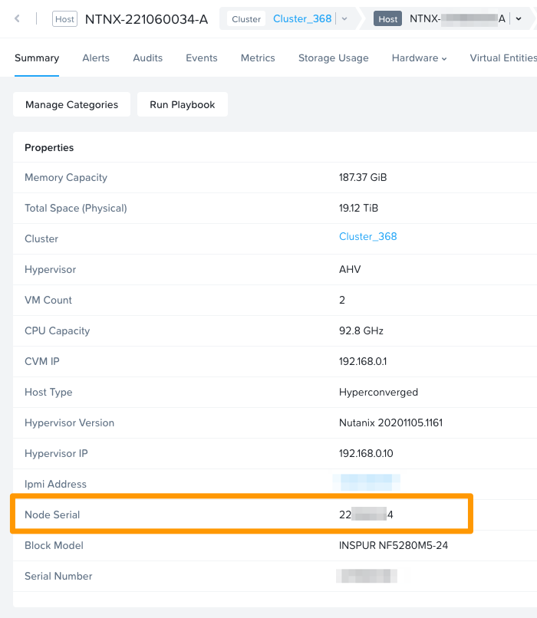Select the CVM IP address value
The height and width of the screenshot is (618, 537).
pos(363,361)
